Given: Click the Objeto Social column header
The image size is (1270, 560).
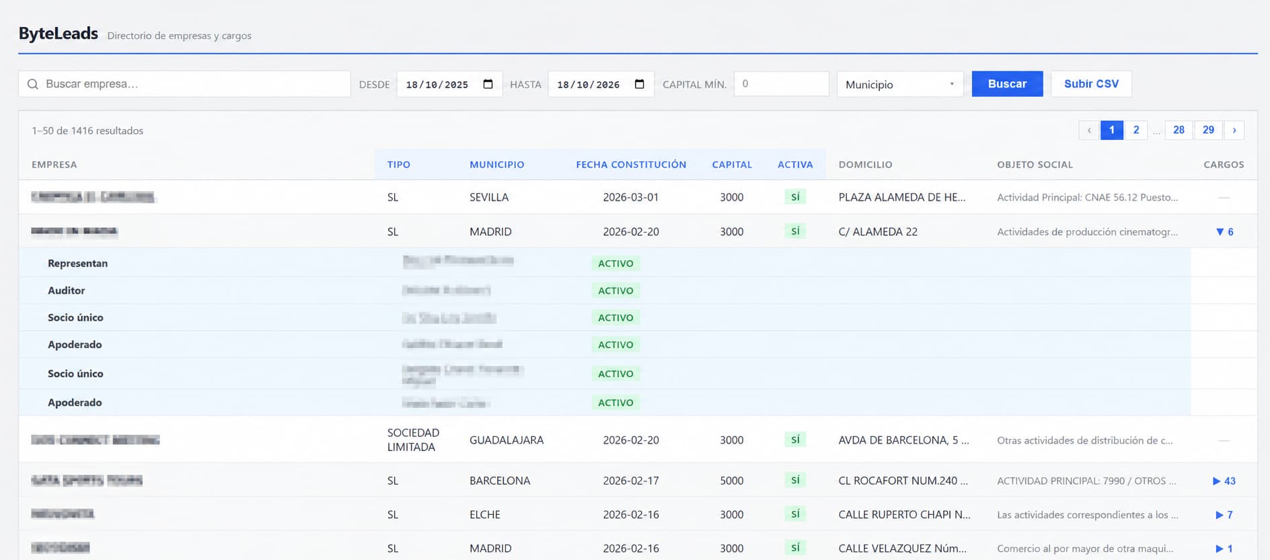Looking at the screenshot, I should [x=1035, y=165].
